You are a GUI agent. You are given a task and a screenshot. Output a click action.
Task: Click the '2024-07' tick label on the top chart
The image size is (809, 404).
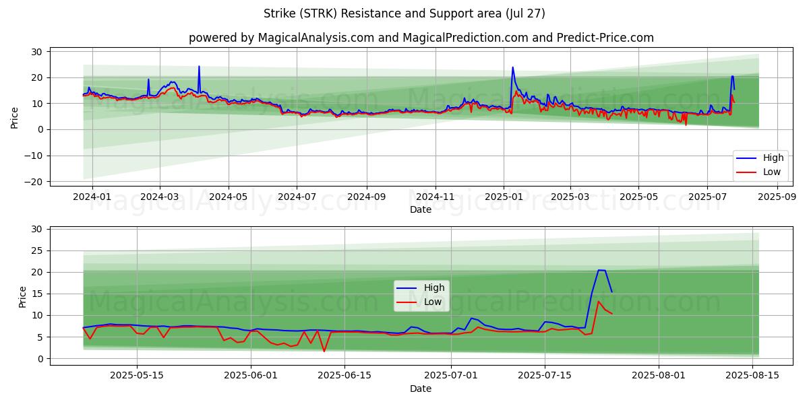pyautogui.click(x=297, y=197)
